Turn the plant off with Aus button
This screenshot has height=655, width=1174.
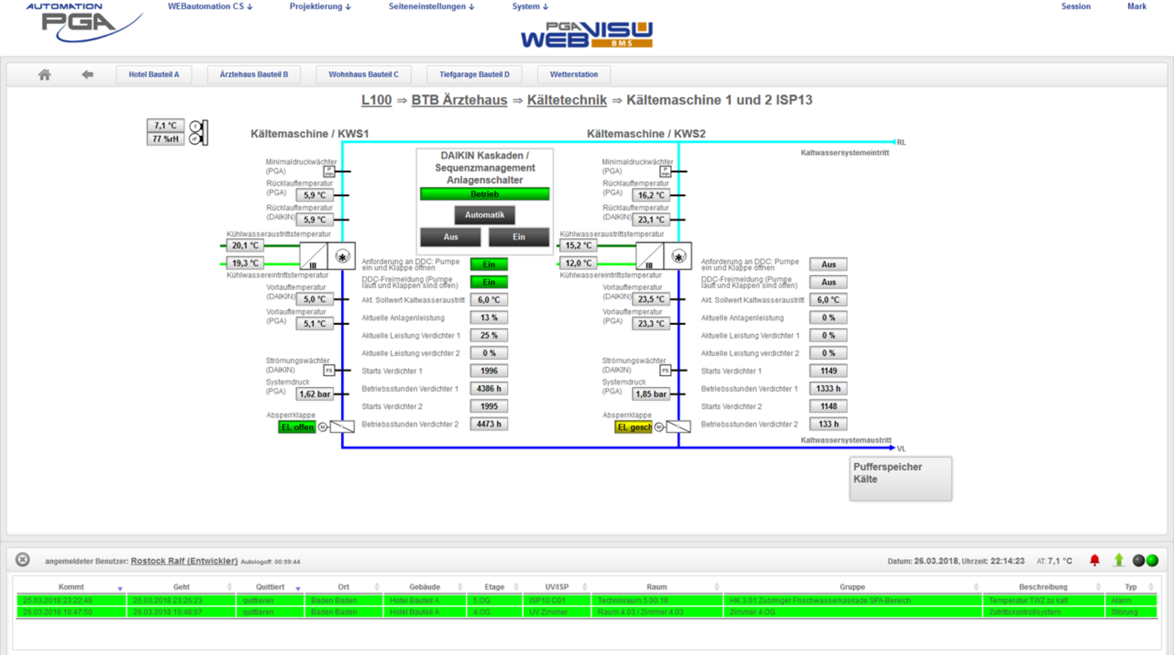click(450, 237)
